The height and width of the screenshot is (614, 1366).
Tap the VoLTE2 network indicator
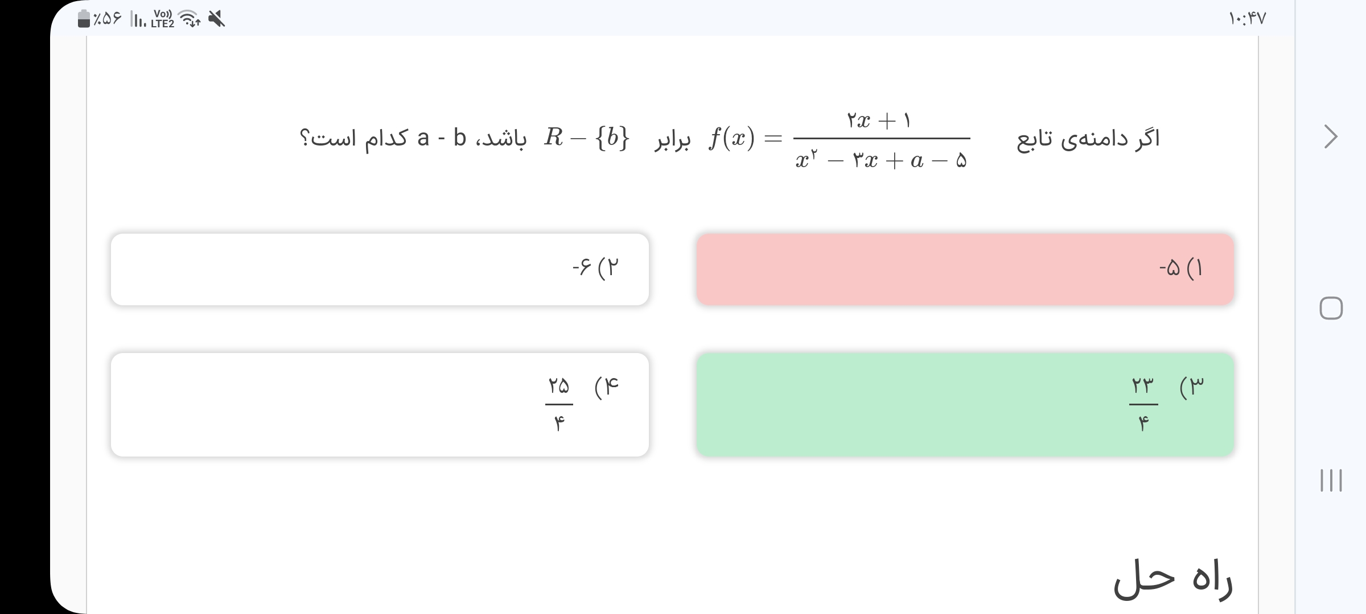(163, 19)
